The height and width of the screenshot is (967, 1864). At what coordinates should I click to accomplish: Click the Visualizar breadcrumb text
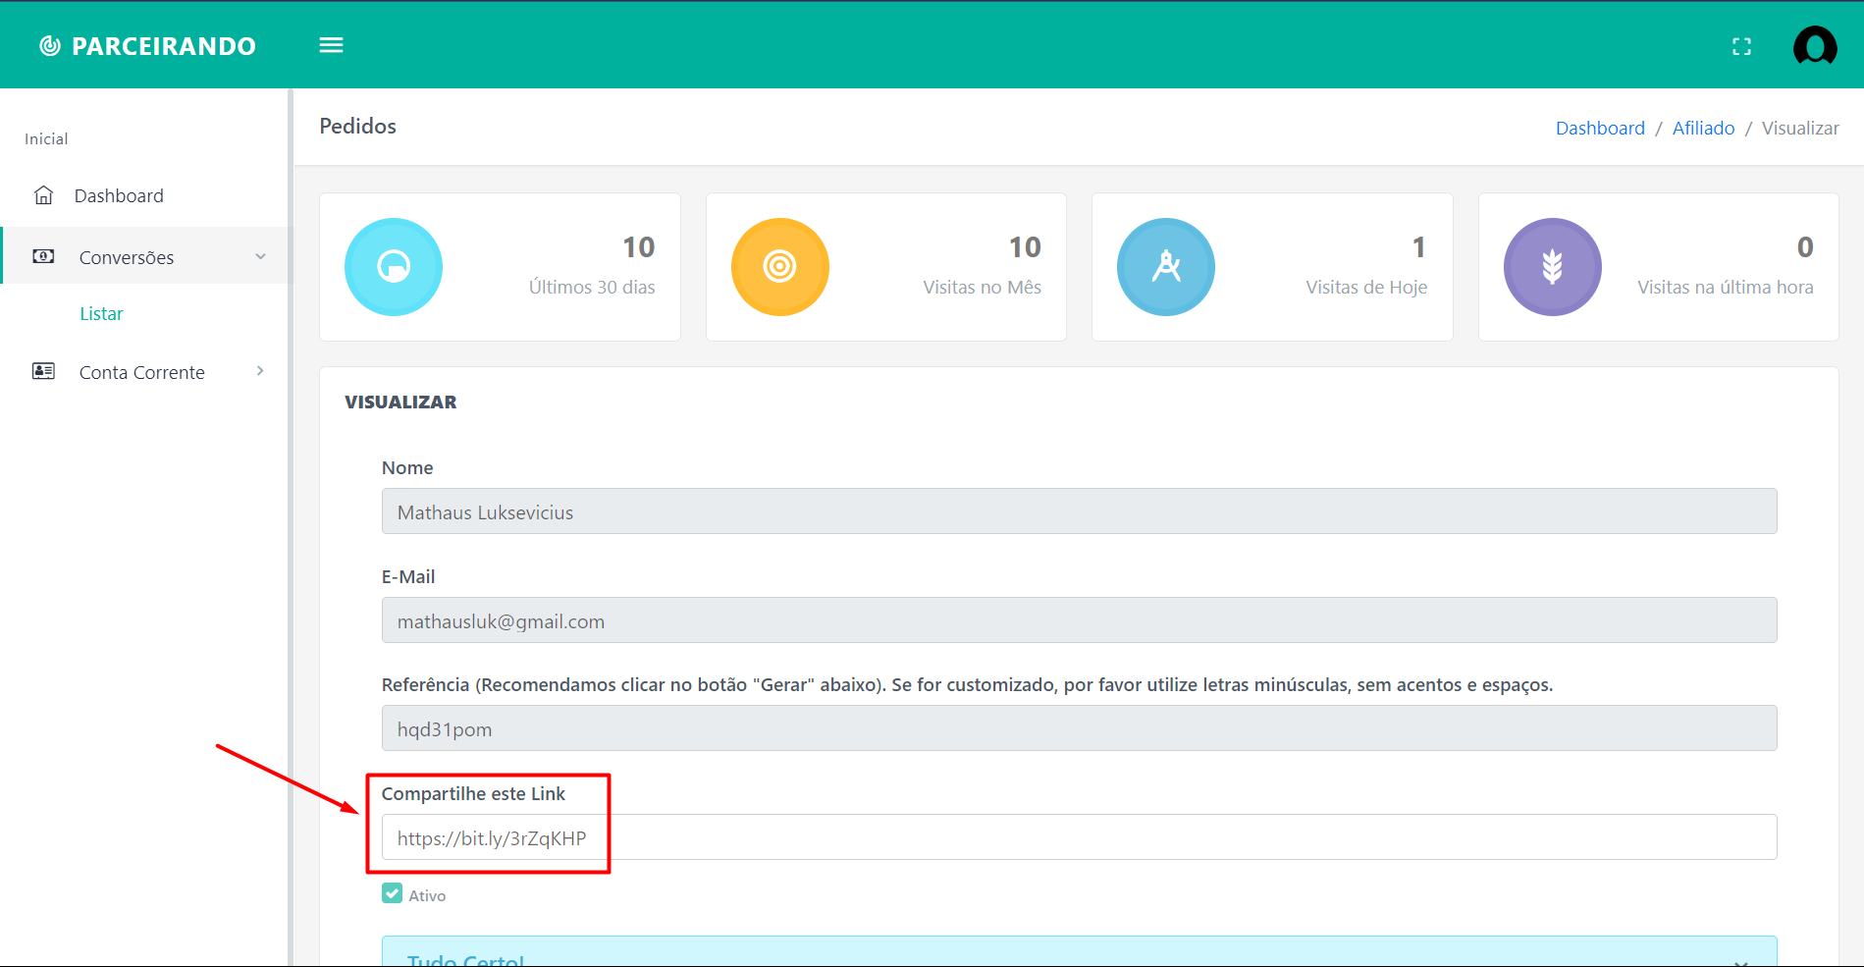[1800, 128]
